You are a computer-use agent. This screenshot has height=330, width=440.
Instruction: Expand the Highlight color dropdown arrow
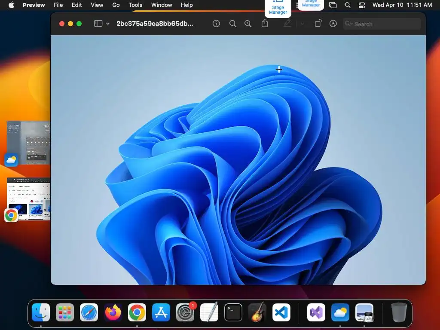tap(302, 24)
